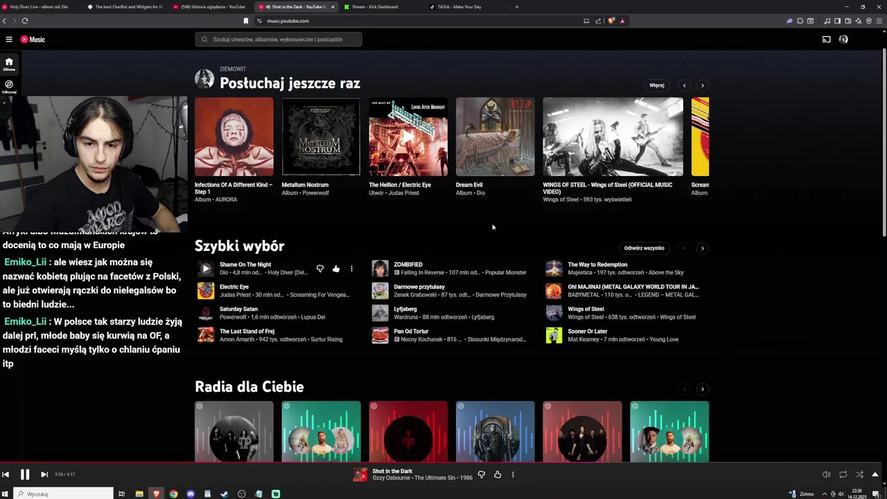Click the bookmark icon in the address bar
This screenshot has width=887, height=499.
(x=245, y=21)
